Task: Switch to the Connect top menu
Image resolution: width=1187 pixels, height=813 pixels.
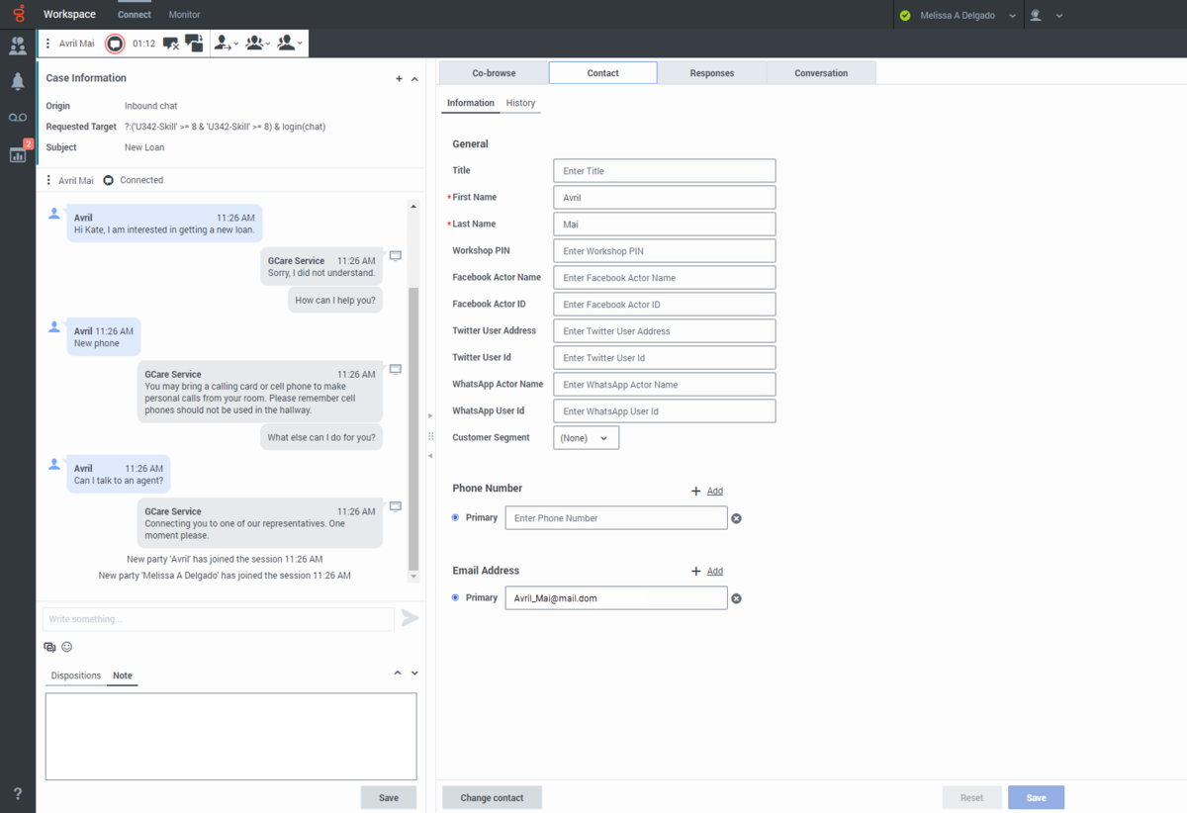Action: coord(135,15)
